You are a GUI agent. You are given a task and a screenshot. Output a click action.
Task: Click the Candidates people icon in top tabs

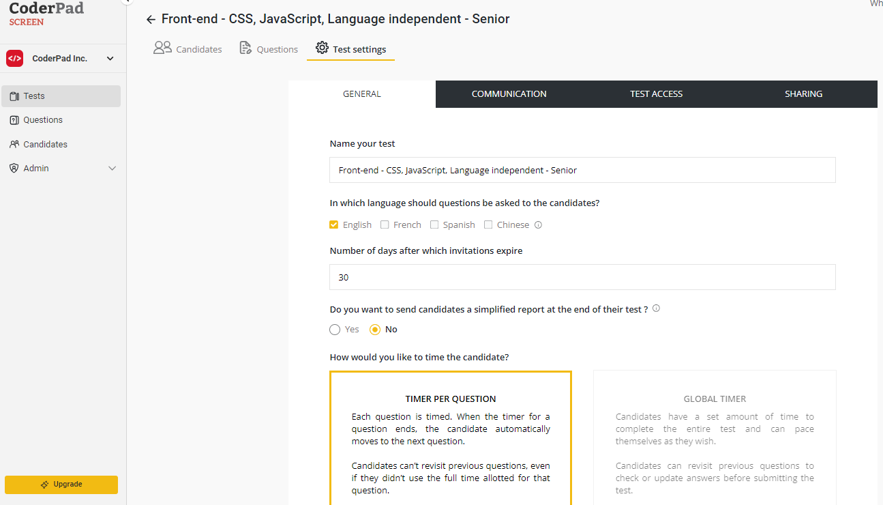pos(162,48)
